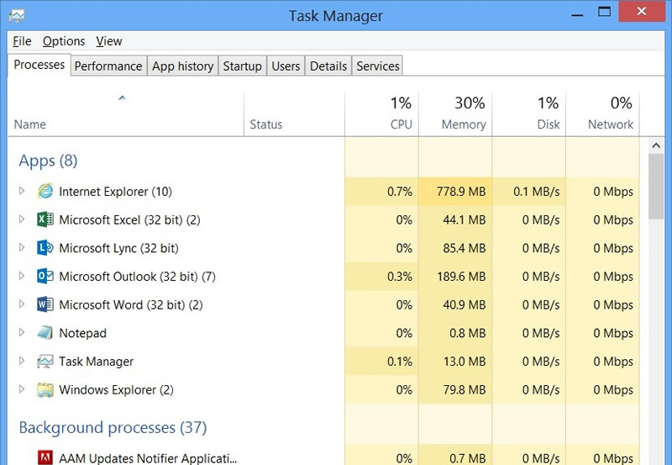Expand the Notepad process entry
Viewport: 672px width, 465px height.
22,332
